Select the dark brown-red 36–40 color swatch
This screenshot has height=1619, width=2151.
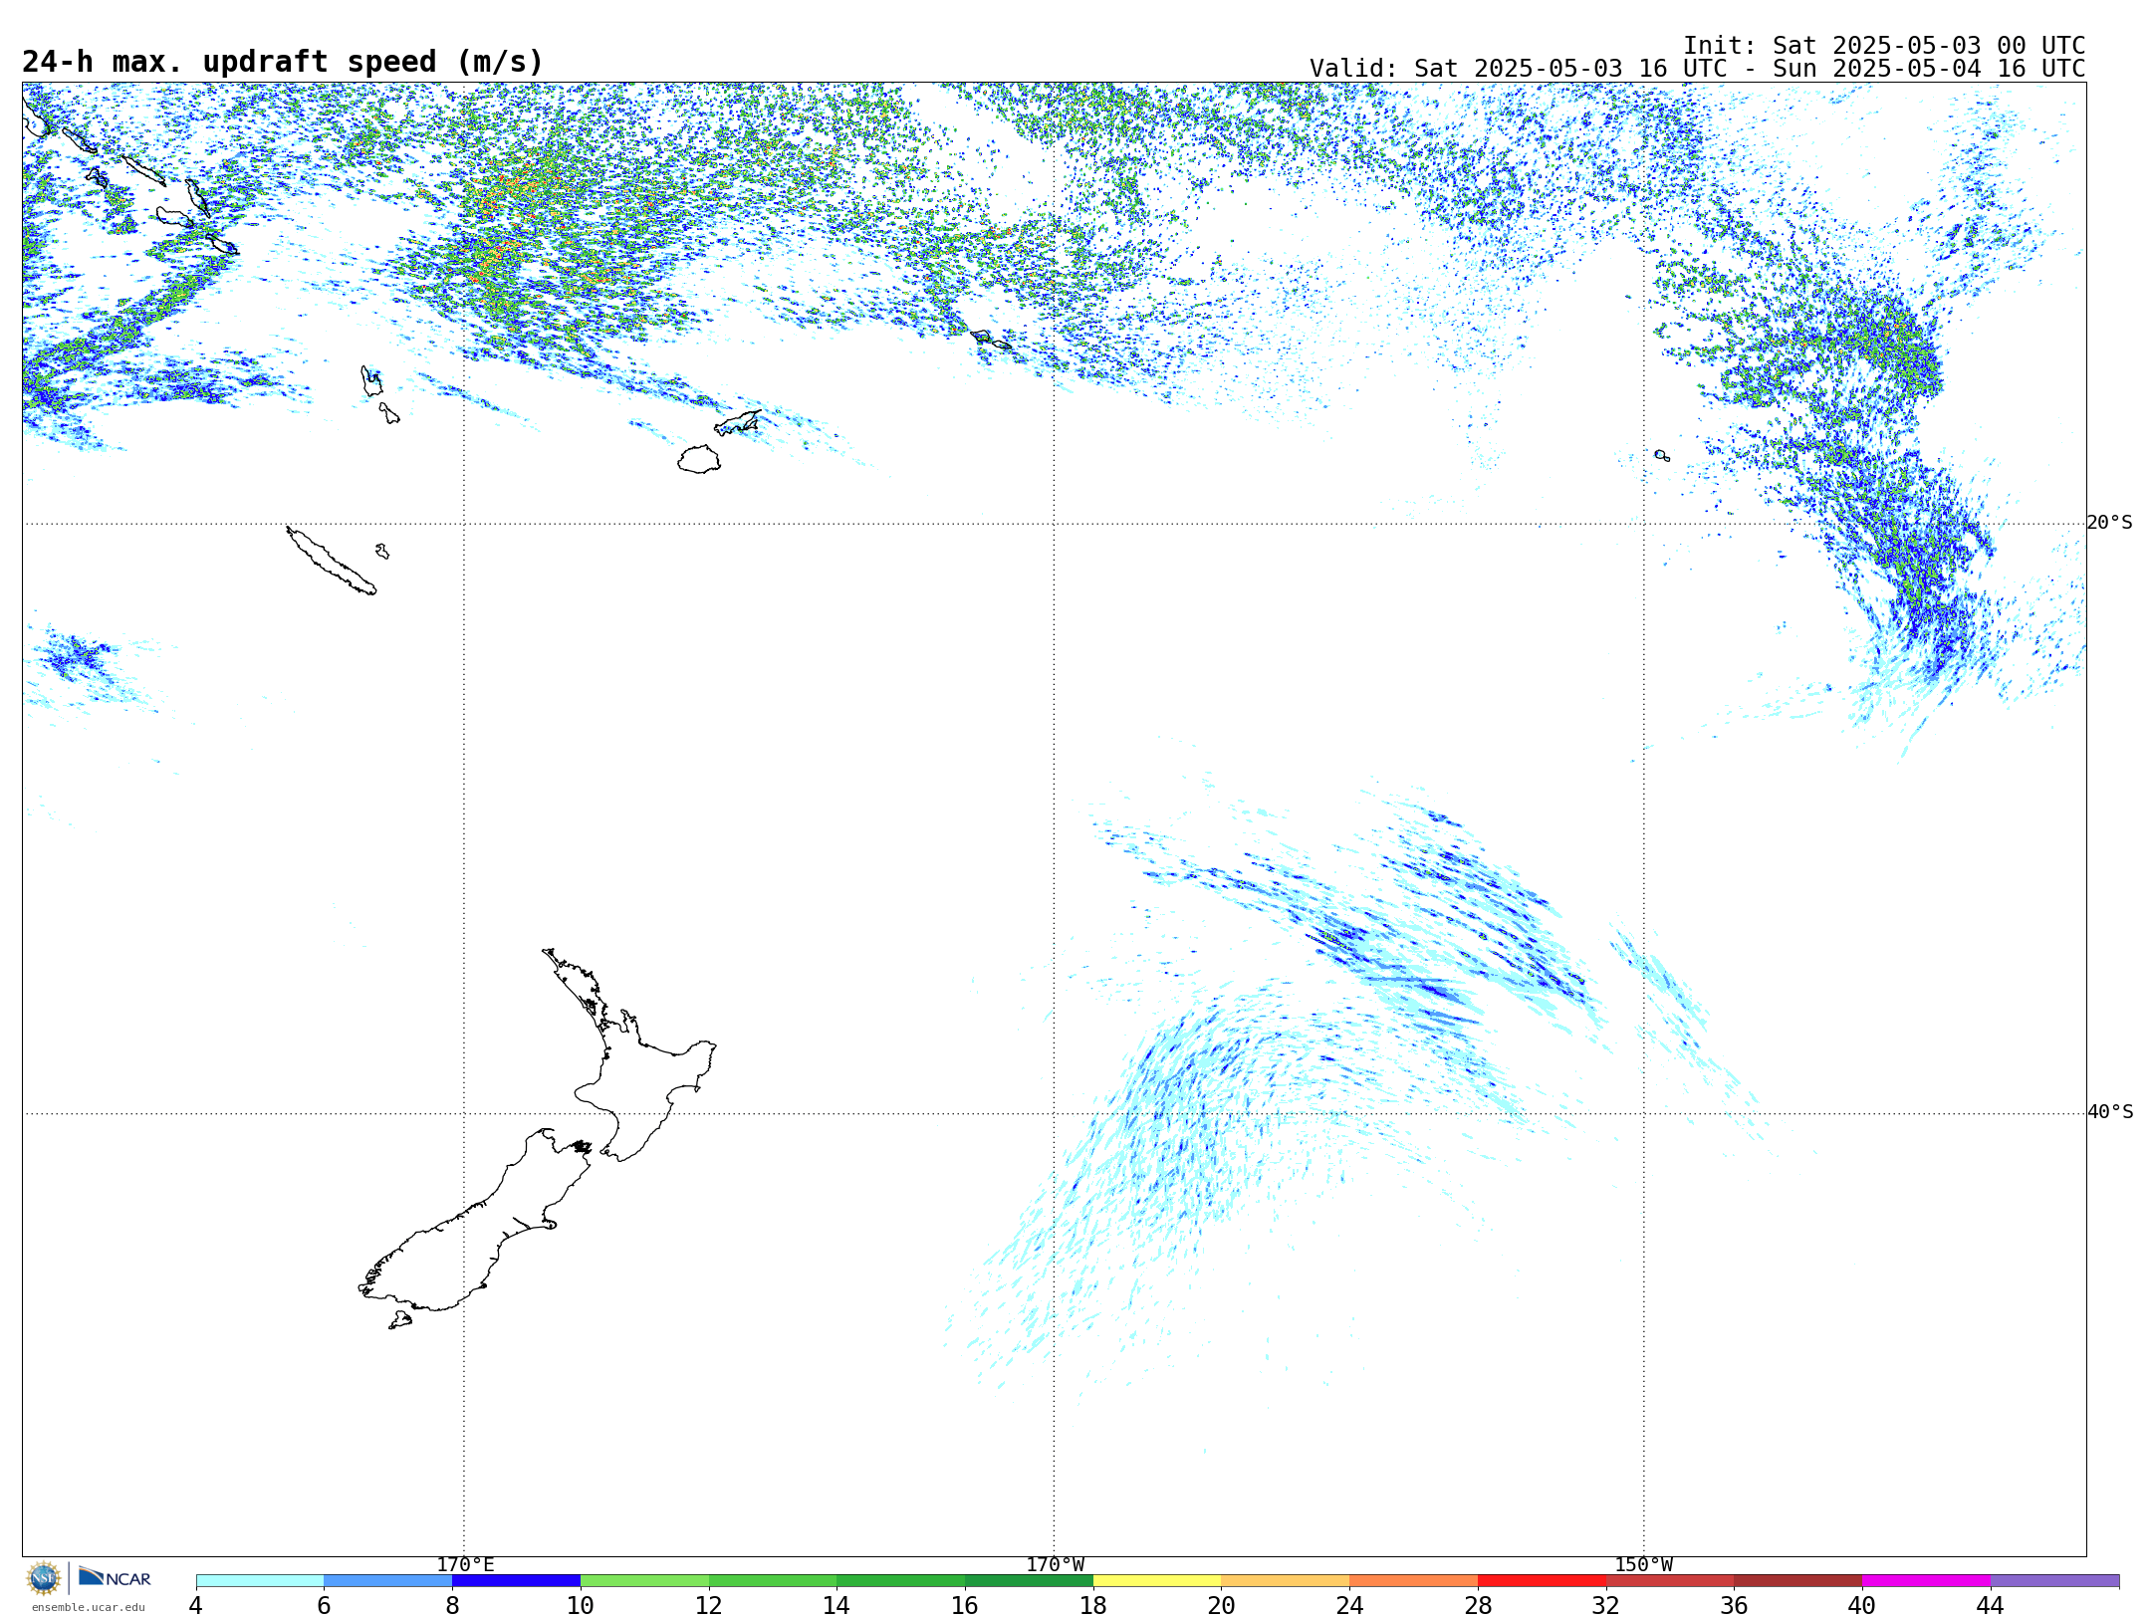pyautogui.click(x=1798, y=1581)
